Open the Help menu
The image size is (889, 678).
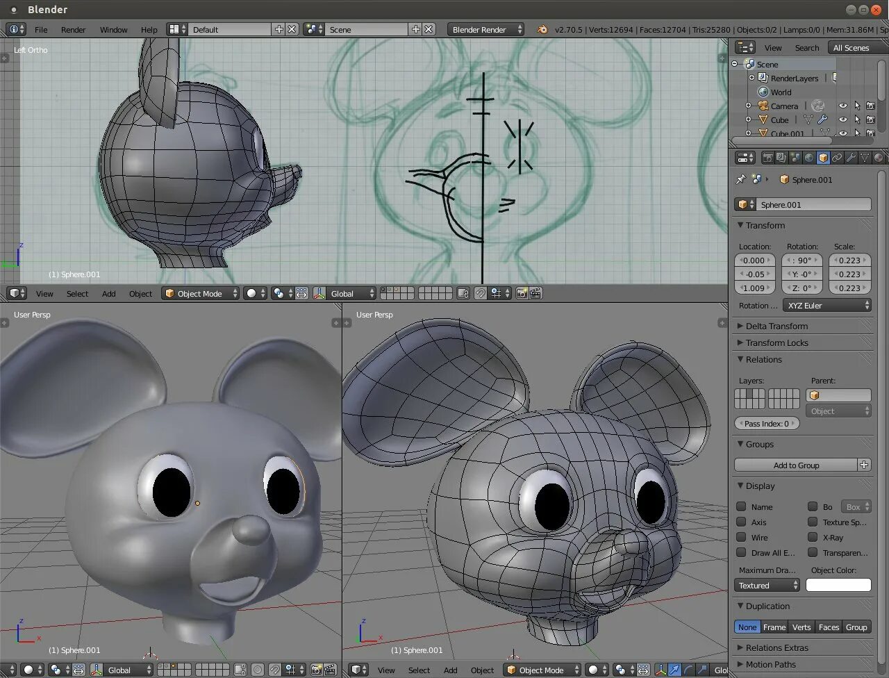coord(149,29)
